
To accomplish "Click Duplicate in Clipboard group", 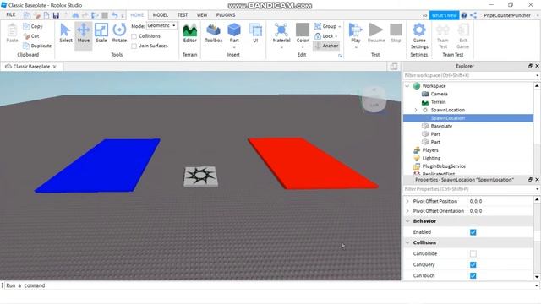I will click(37, 46).
